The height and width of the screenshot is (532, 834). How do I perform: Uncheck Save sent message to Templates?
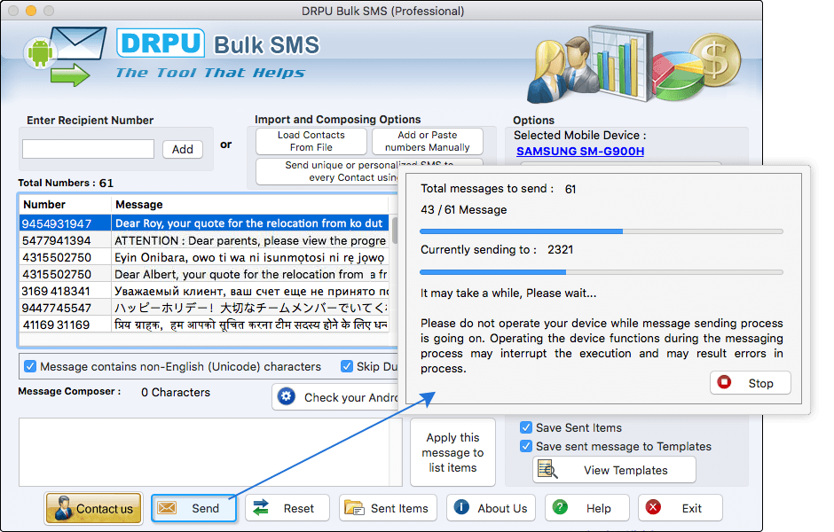click(x=526, y=446)
